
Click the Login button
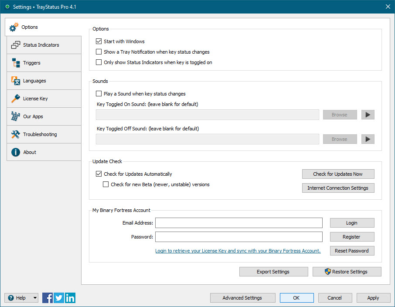pyautogui.click(x=352, y=223)
